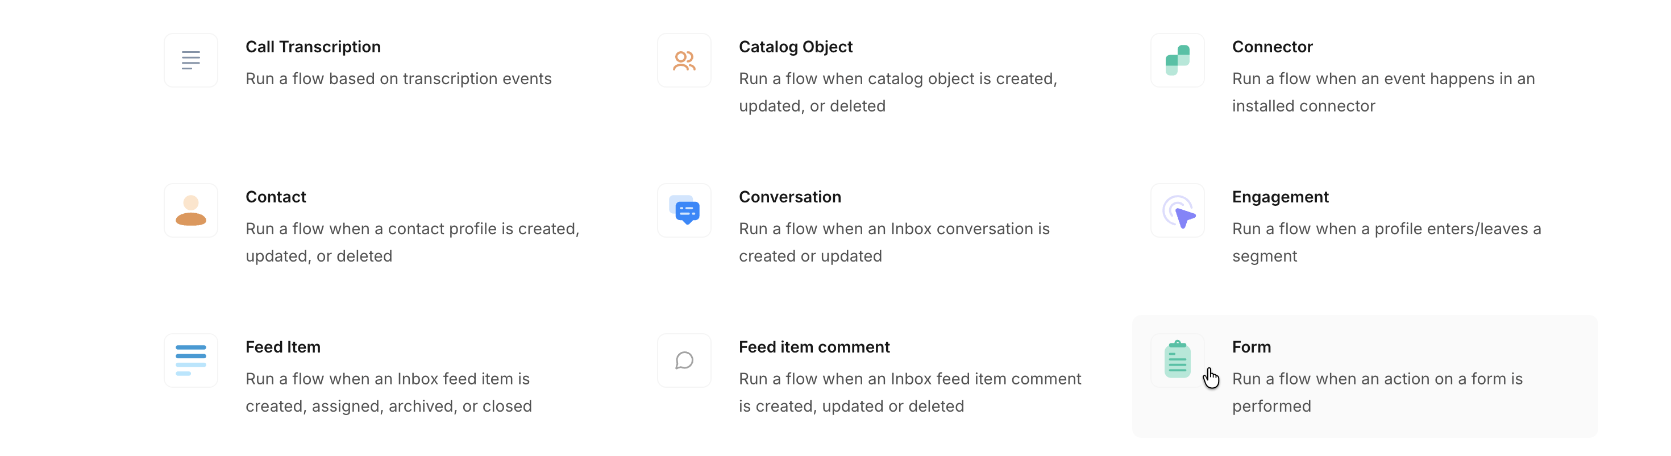Click the green Form clipboard icon
1671x456 pixels.
click(1177, 360)
